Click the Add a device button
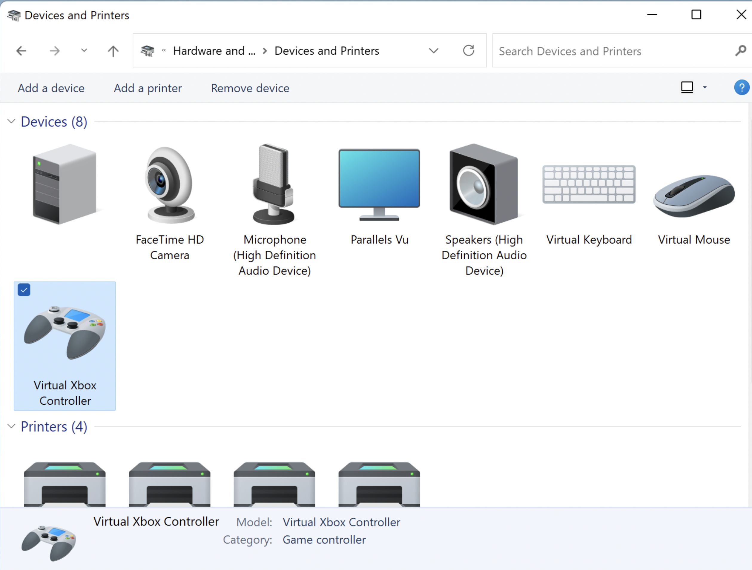Viewport: 752px width, 570px height. (51, 88)
